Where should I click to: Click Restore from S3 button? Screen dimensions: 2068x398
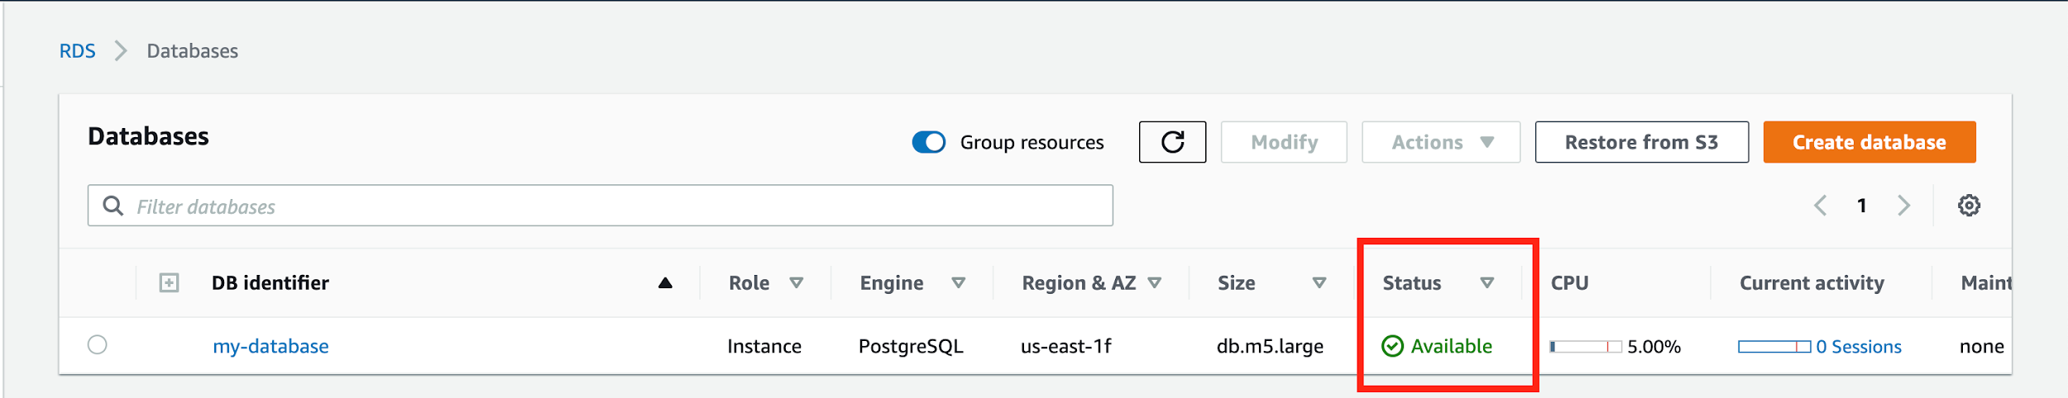point(1642,142)
